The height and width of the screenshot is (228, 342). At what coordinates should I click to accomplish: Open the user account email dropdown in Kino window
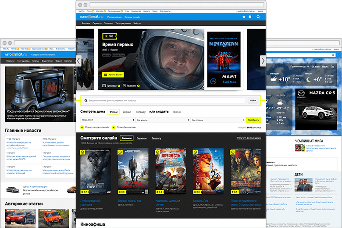pyautogui.click(x=246, y=11)
